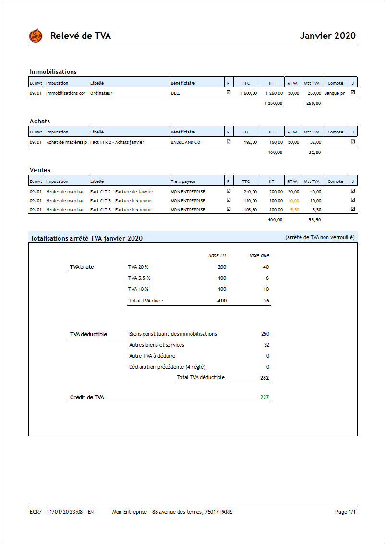Image resolution: width=385 pixels, height=544 pixels.
Task: Click the orange logo beside Relevé de TVA
Action: (36, 36)
